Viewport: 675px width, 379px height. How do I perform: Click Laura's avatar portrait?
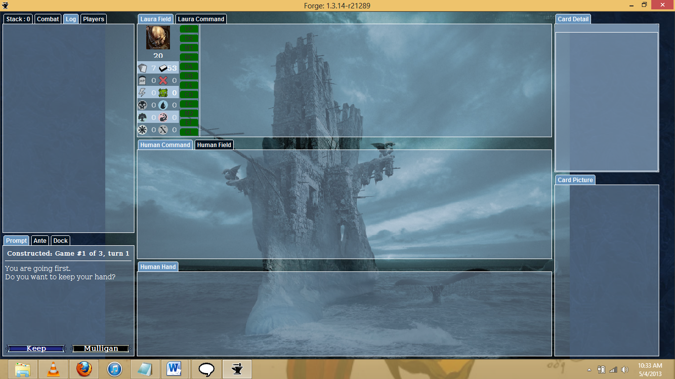point(158,38)
